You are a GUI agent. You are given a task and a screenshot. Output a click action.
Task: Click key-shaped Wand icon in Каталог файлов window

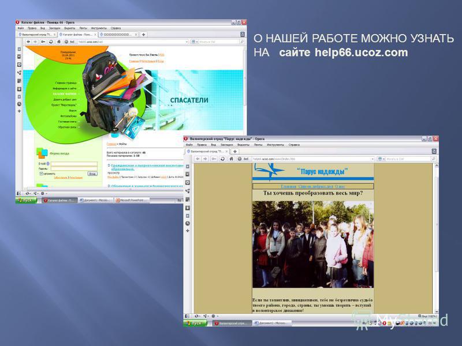(43, 42)
